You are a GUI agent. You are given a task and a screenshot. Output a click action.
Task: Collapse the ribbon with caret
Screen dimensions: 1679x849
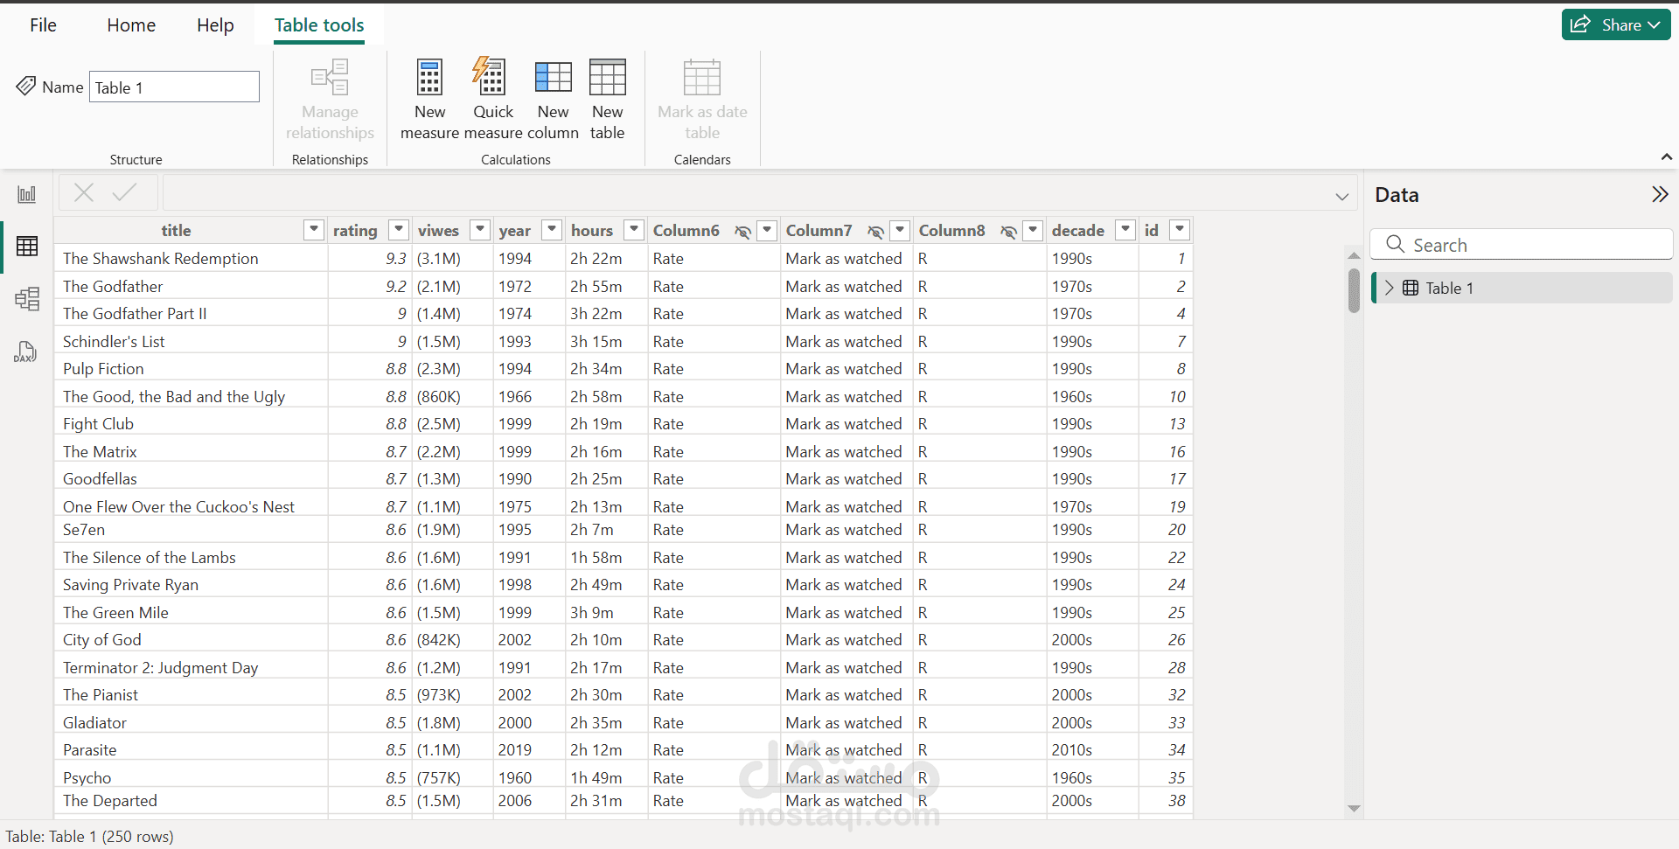[x=1666, y=157]
